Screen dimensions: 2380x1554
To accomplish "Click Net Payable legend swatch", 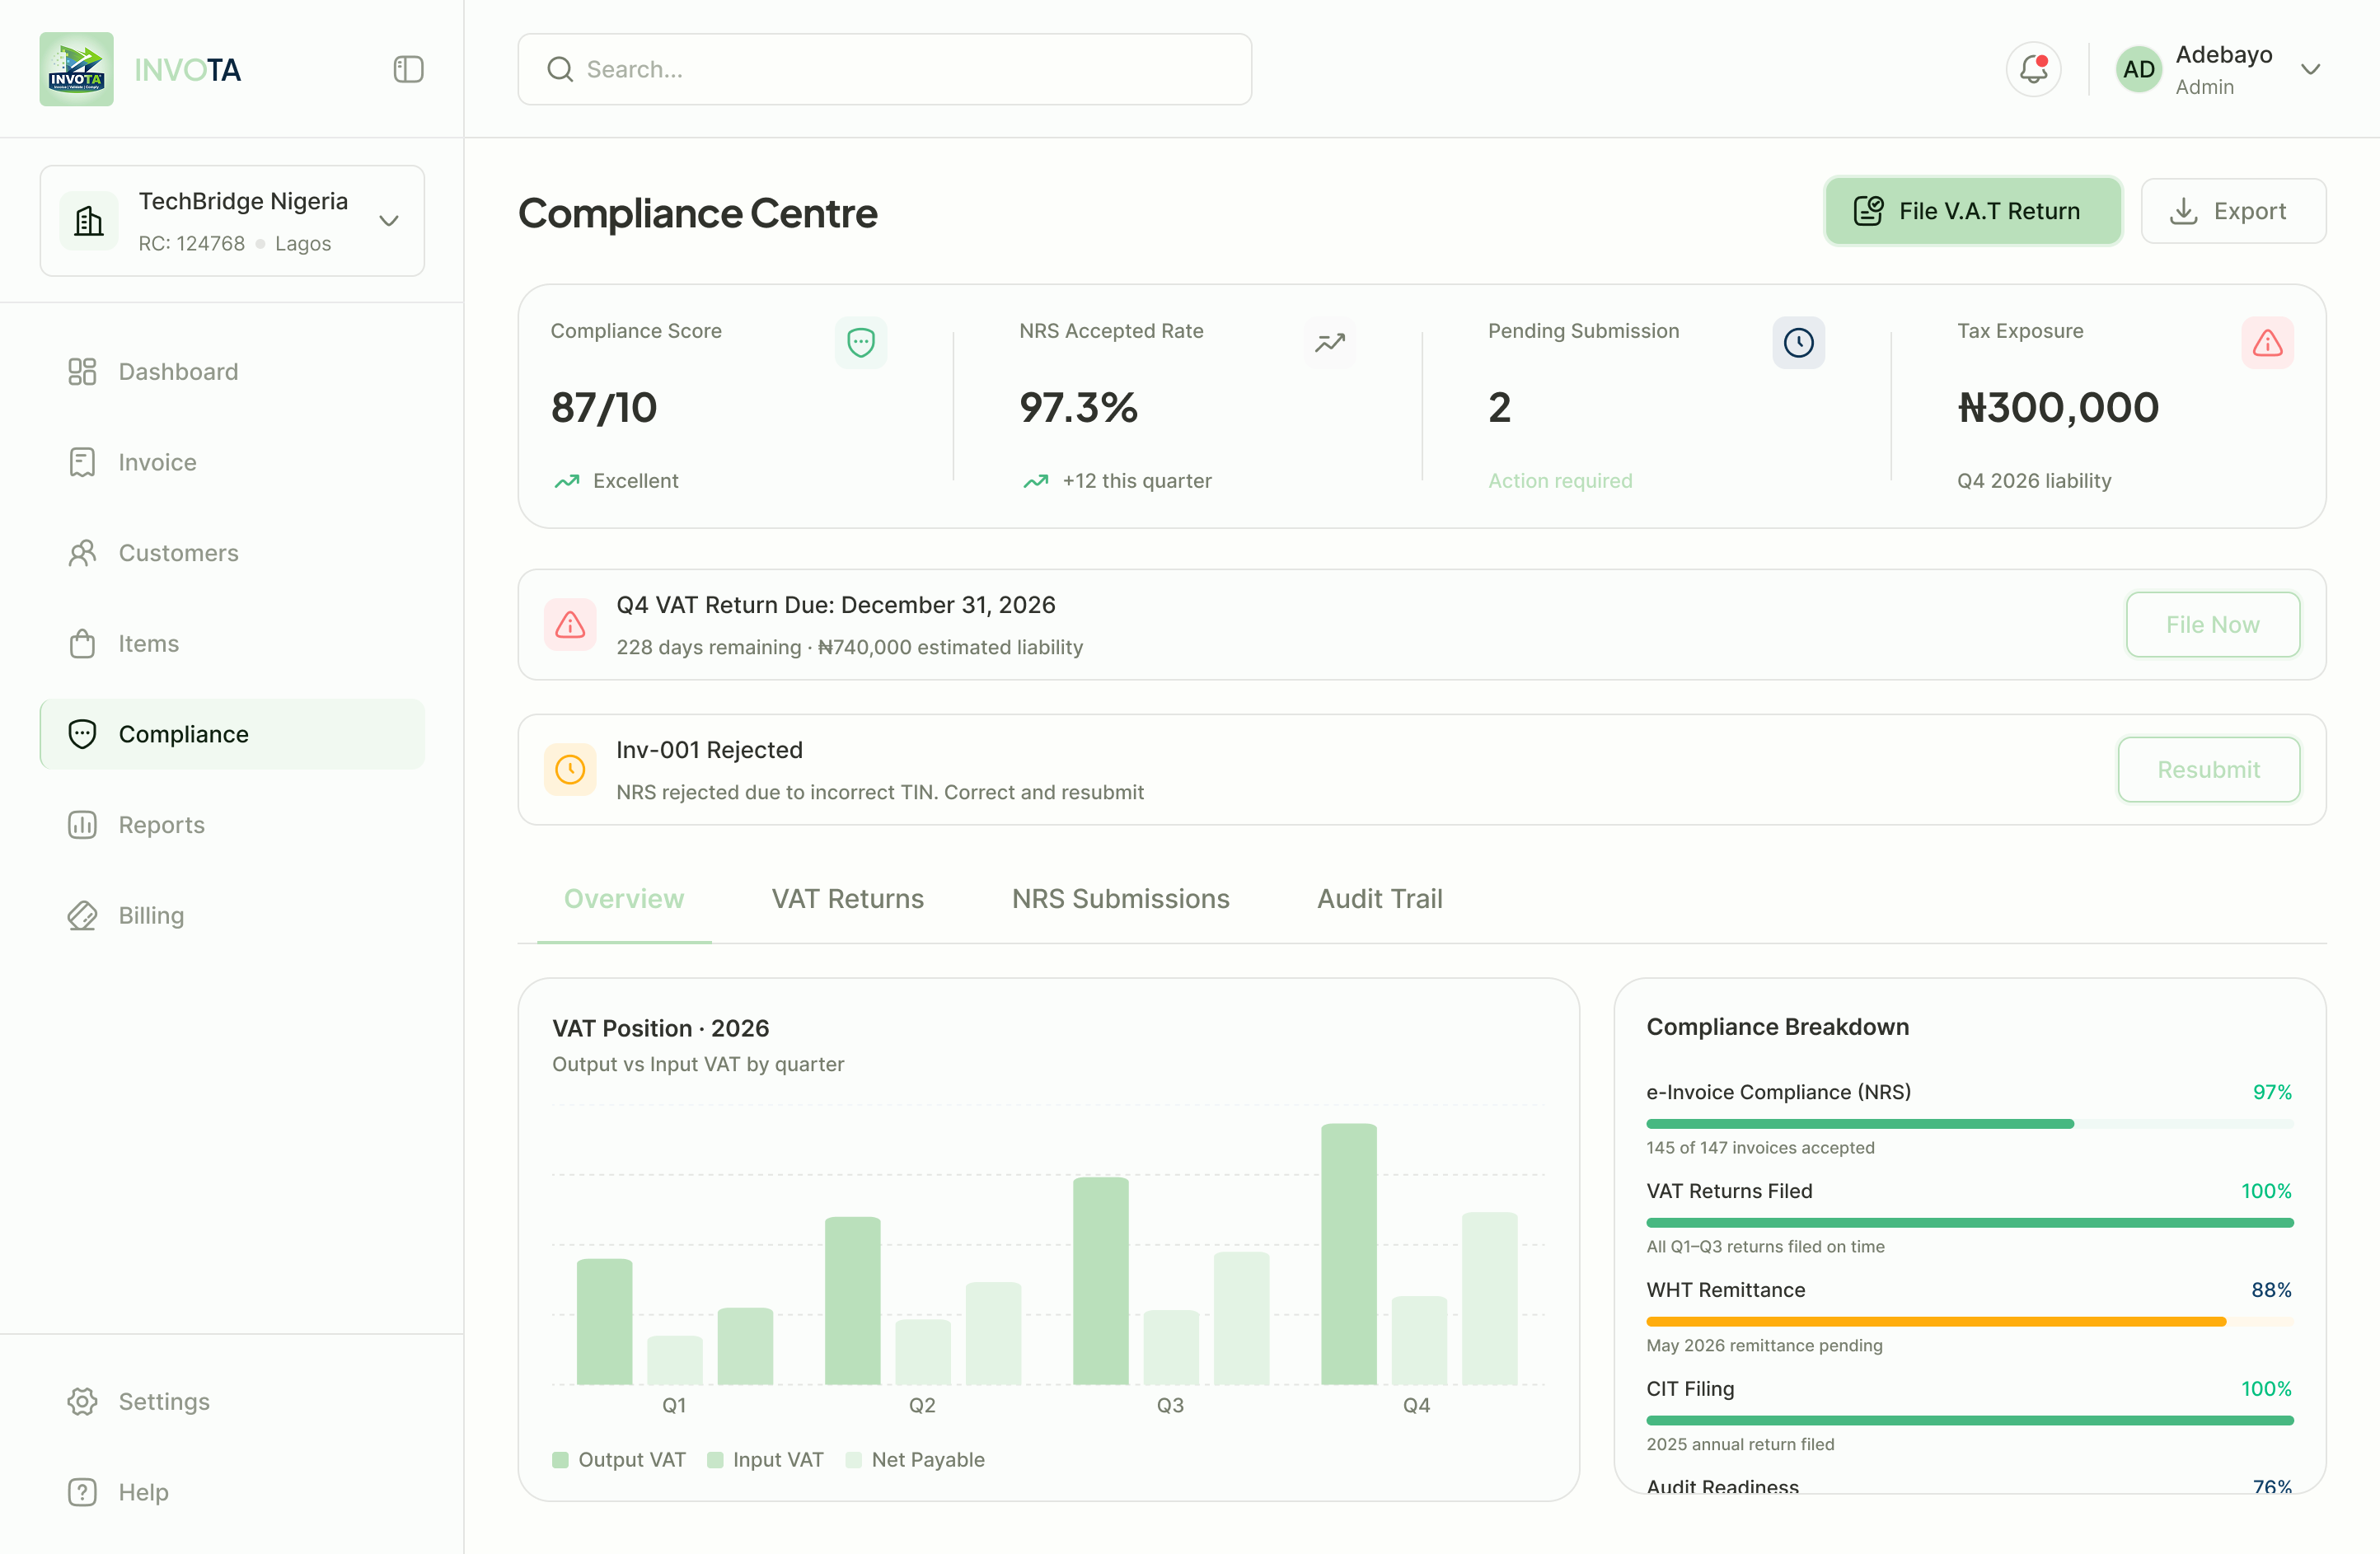I will pos(853,1460).
